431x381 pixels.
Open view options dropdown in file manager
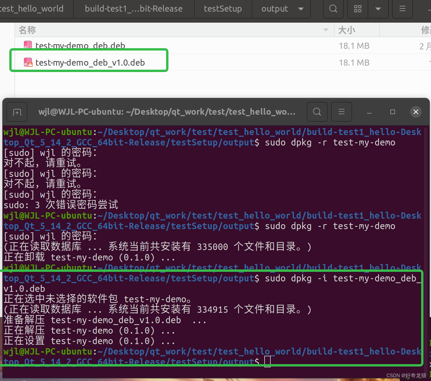pyautogui.click(x=378, y=9)
